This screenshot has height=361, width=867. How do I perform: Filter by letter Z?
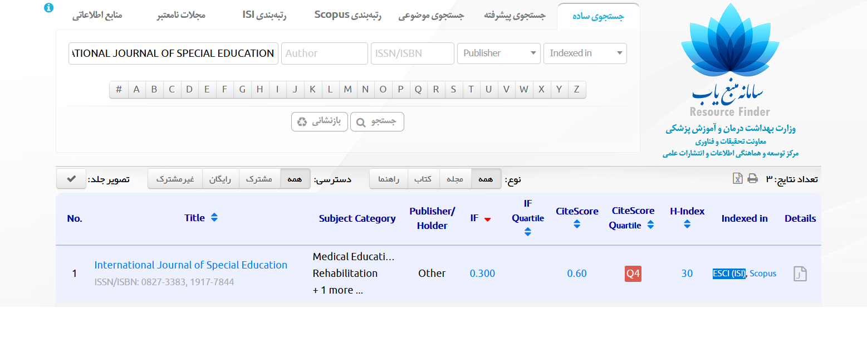point(577,90)
